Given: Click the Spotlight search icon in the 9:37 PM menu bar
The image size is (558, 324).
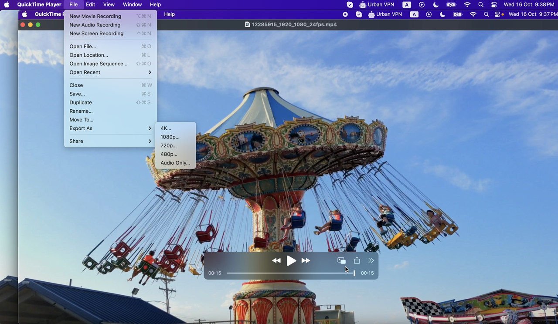Looking at the screenshot, I should click(487, 14).
